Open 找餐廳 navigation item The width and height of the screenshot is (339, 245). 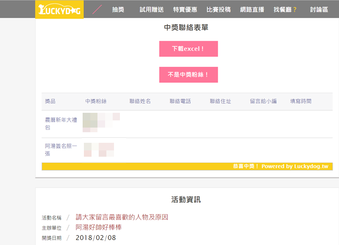click(x=285, y=9)
